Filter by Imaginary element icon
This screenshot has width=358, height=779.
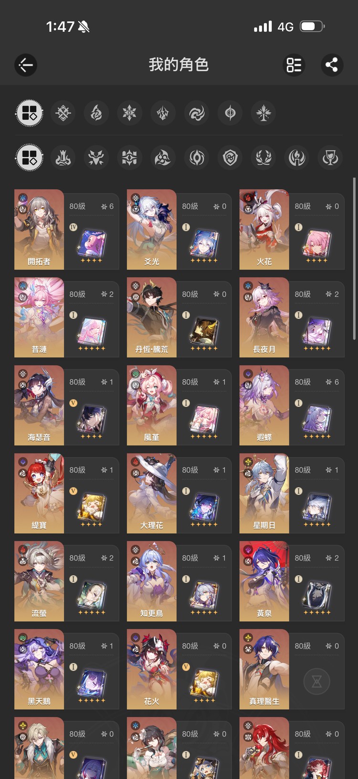coord(263,113)
